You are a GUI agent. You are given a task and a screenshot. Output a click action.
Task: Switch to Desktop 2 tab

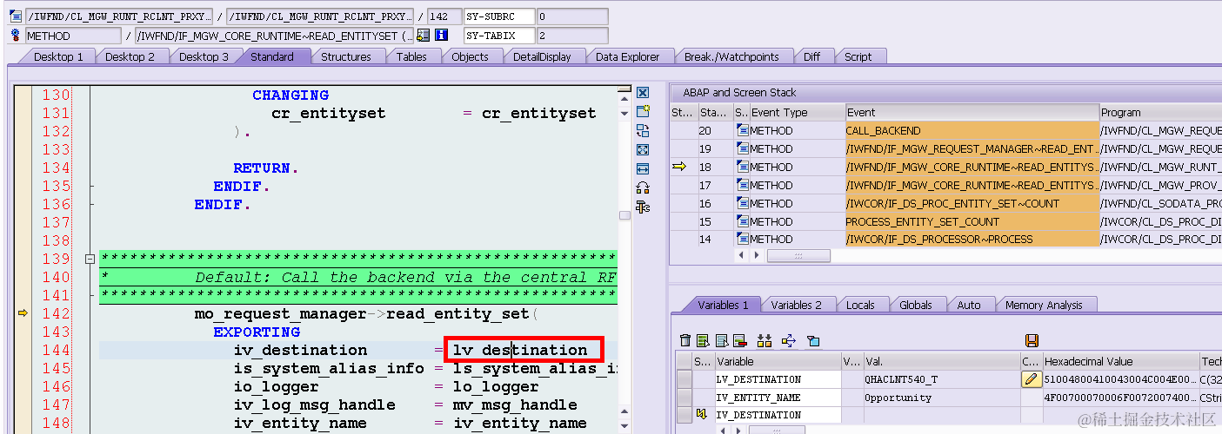coord(130,56)
